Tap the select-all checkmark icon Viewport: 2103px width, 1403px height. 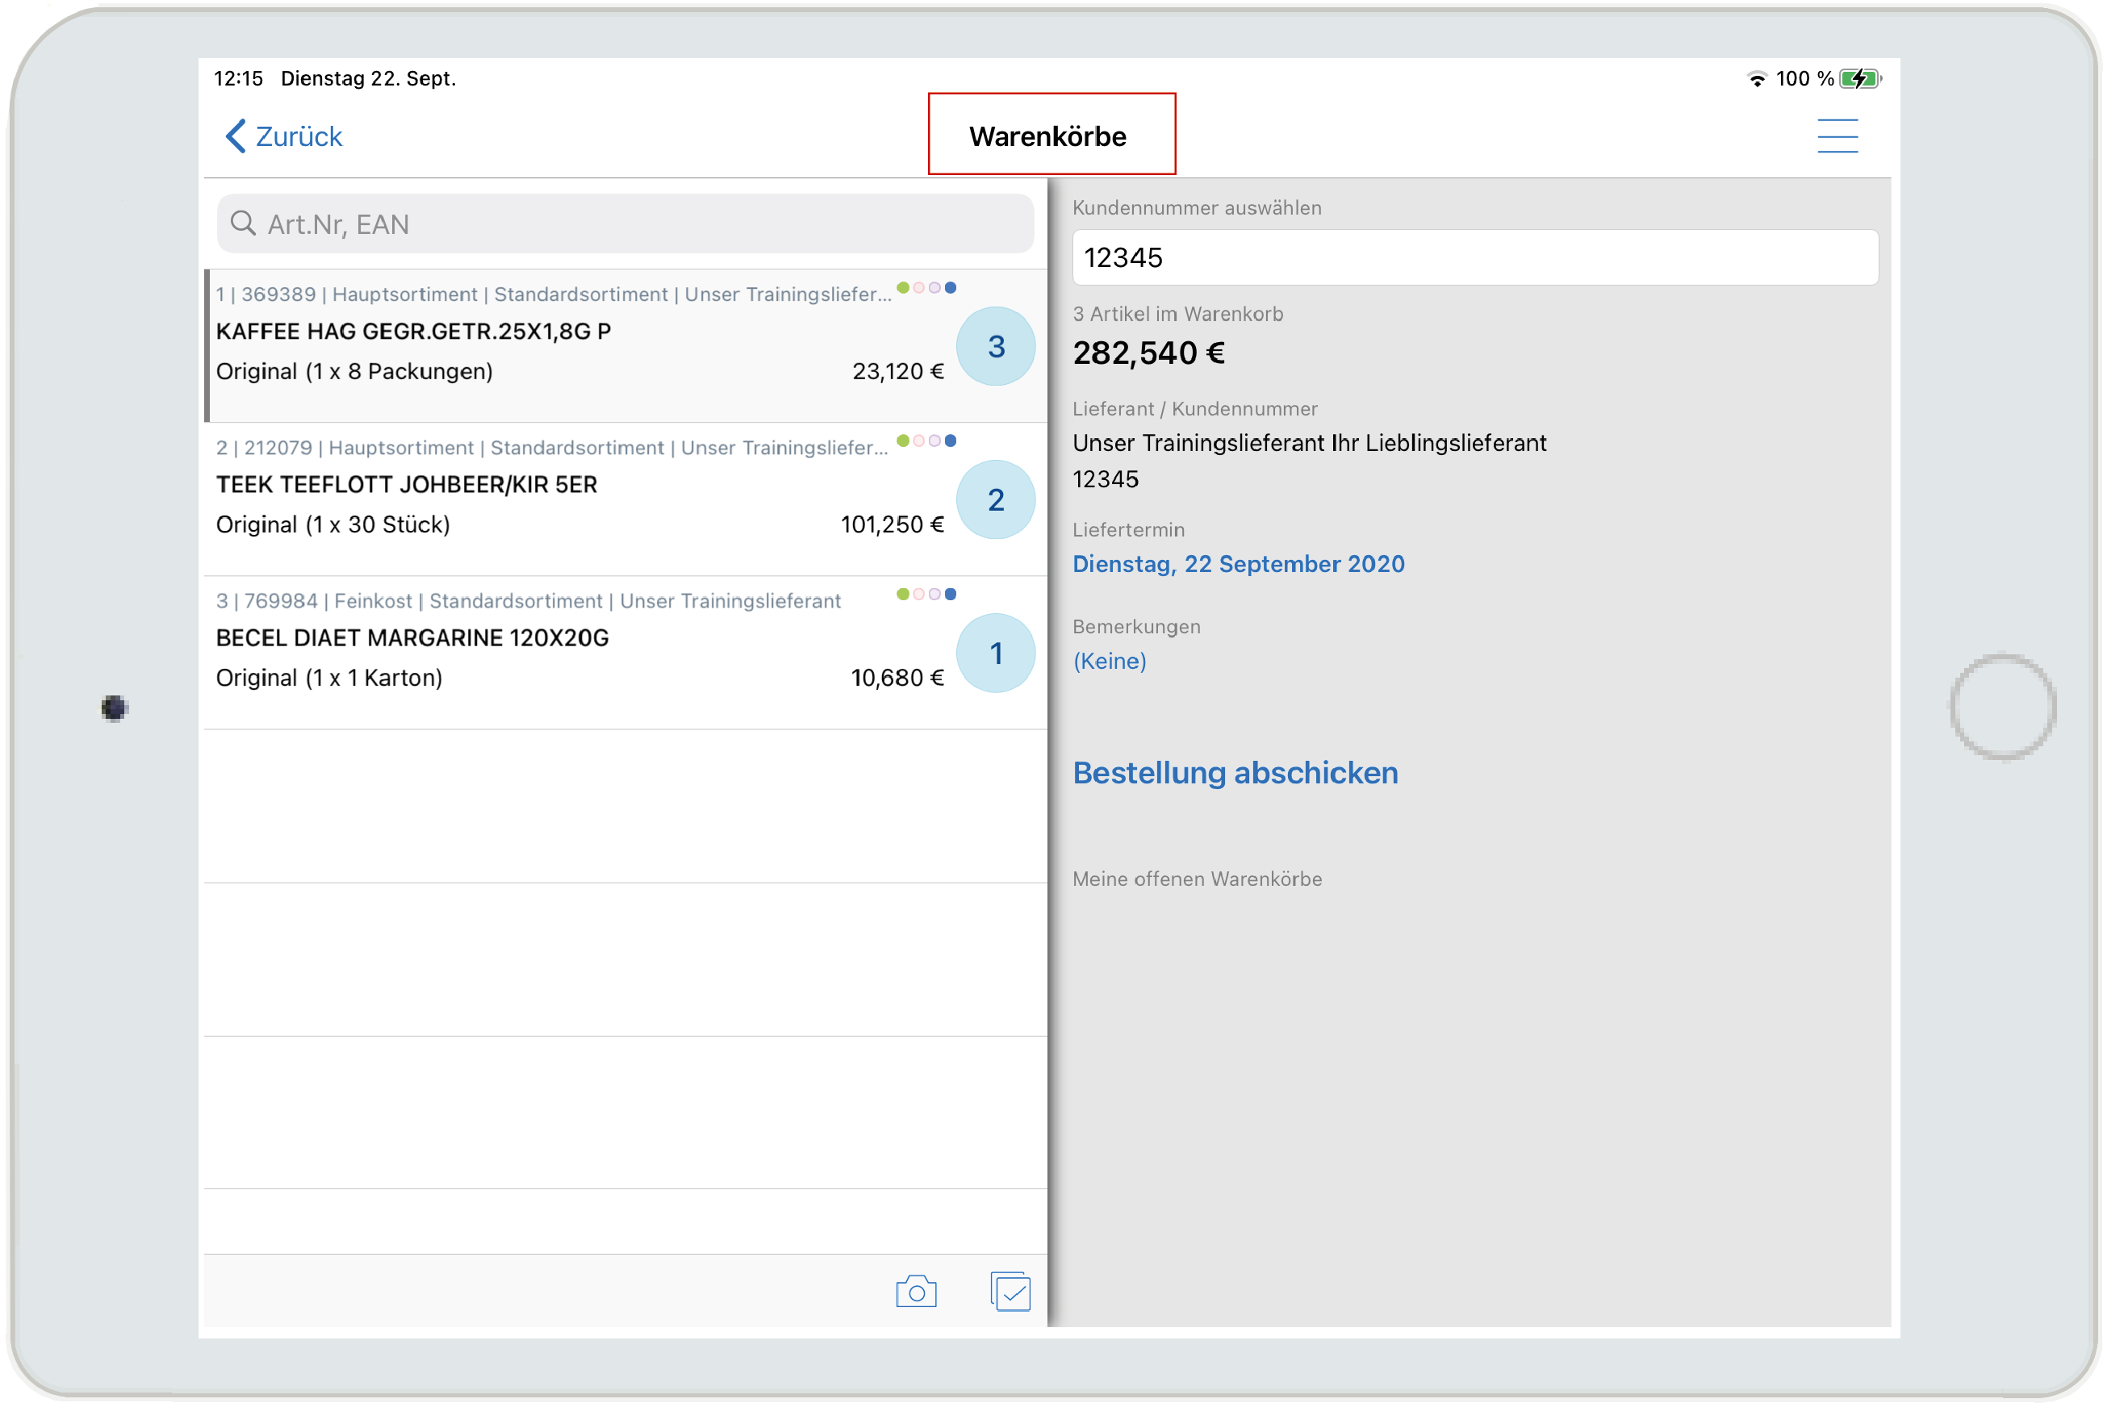click(1010, 1291)
